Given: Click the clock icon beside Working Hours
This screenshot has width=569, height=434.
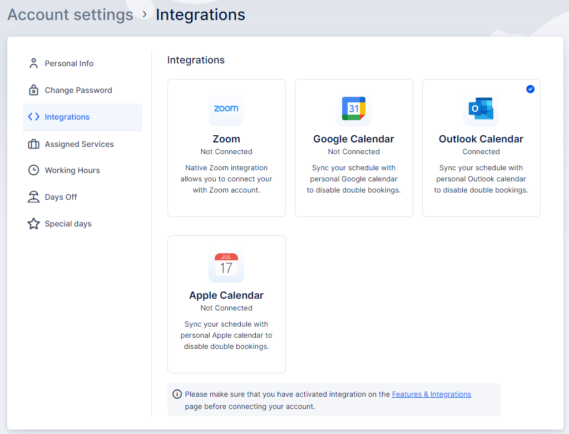Looking at the screenshot, I should [33, 170].
